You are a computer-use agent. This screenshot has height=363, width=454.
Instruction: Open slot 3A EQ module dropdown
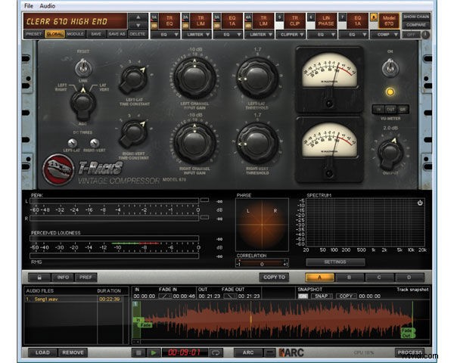point(228,35)
